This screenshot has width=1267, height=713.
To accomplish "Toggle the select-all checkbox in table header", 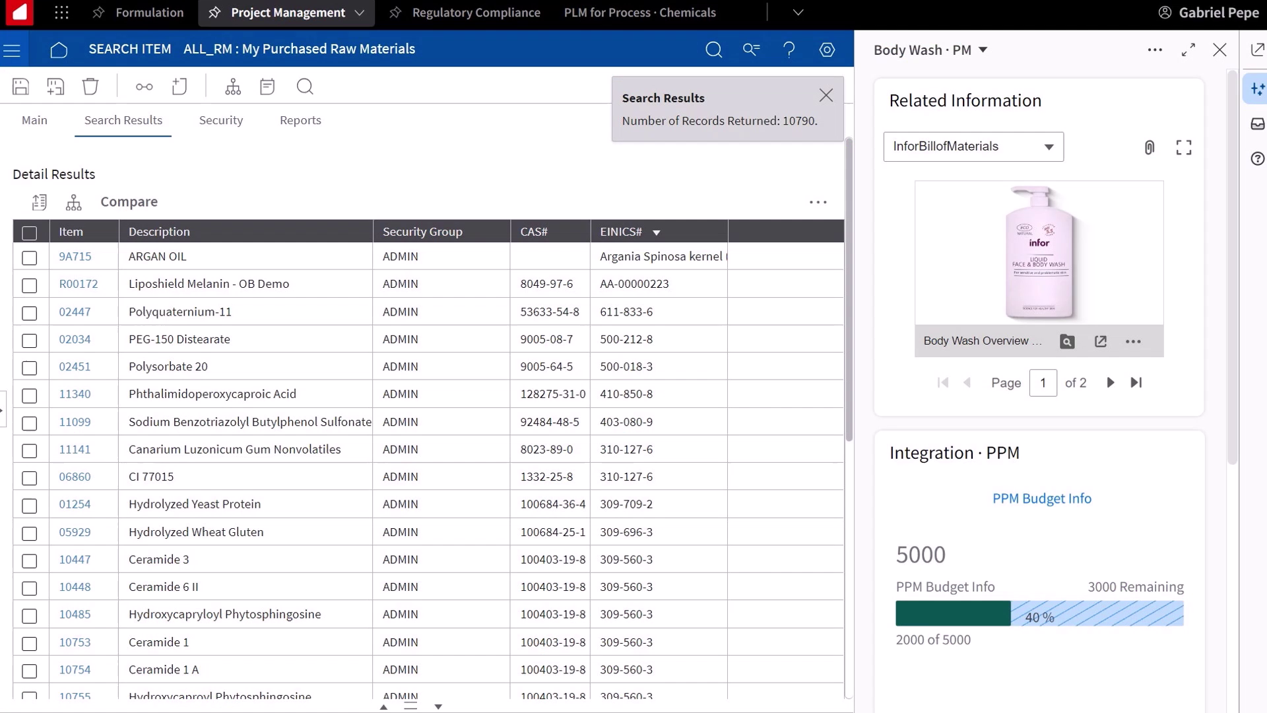I will coord(29,233).
